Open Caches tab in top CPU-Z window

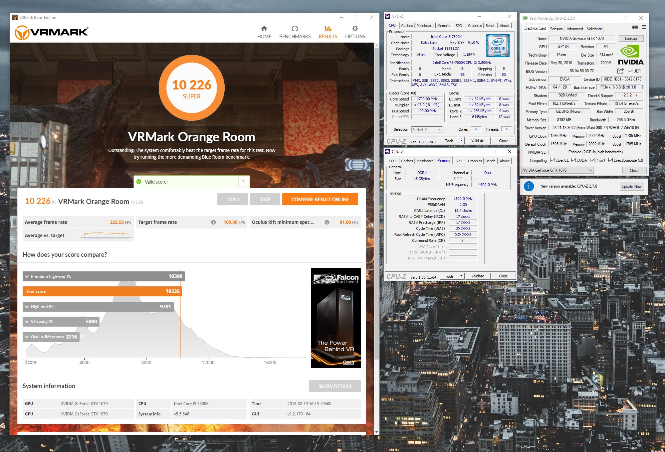tap(407, 26)
